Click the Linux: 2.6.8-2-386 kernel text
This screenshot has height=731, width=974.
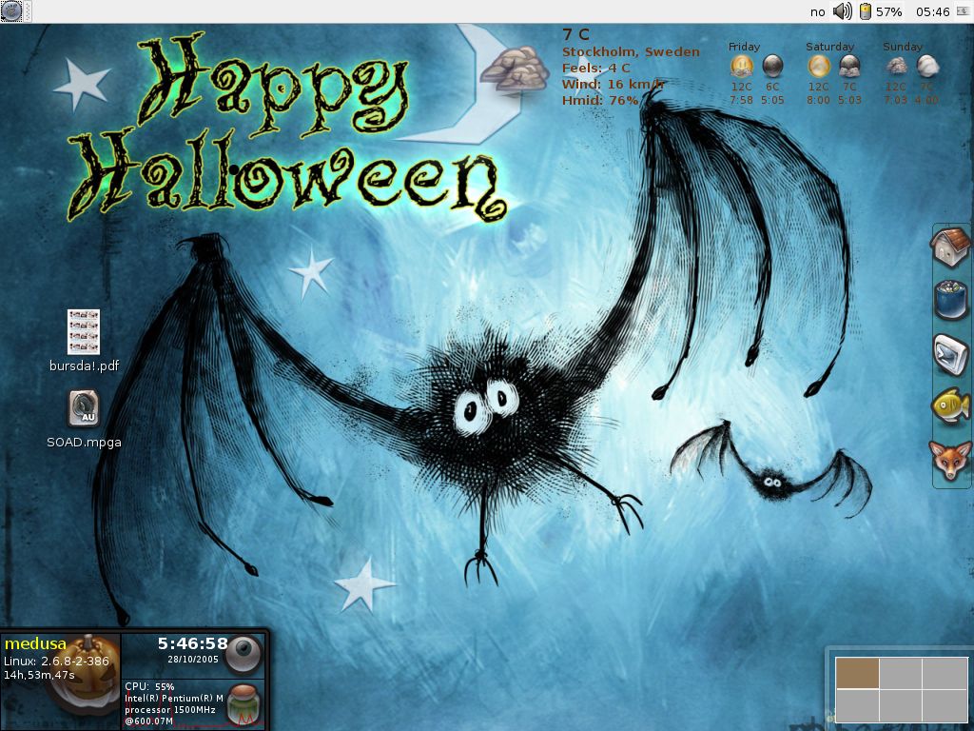click(x=56, y=662)
